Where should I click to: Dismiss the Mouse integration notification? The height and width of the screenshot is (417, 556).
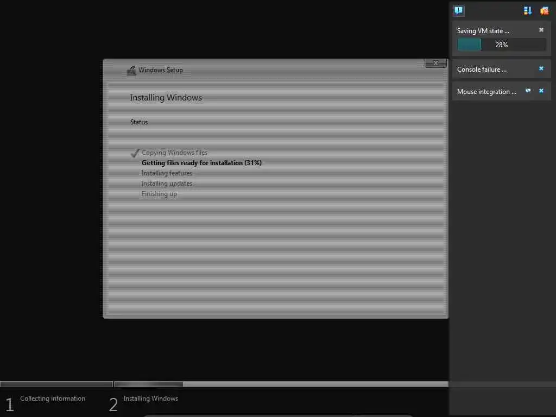tap(541, 91)
